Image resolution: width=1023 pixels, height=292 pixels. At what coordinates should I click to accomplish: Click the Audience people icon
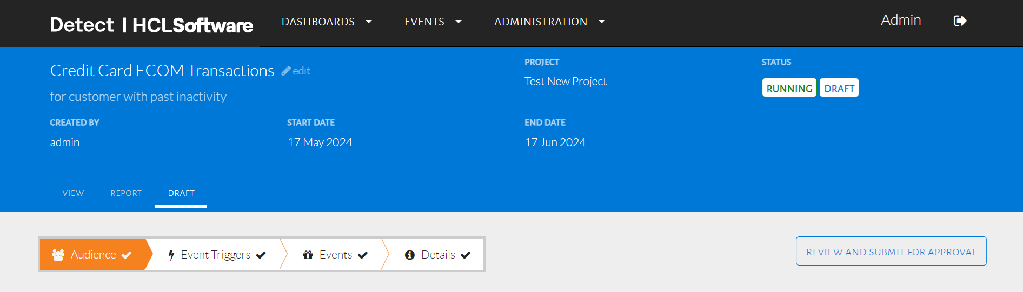[58, 255]
